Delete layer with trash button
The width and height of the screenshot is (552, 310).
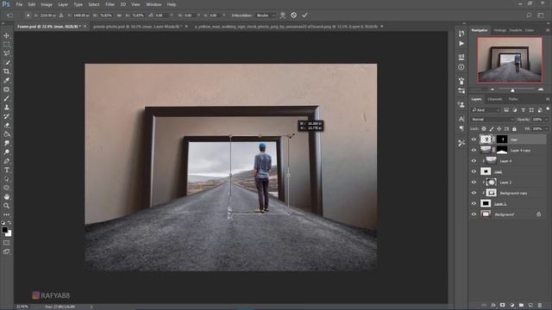click(540, 305)
